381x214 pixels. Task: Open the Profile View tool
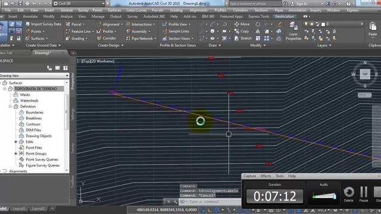(176, 24)
